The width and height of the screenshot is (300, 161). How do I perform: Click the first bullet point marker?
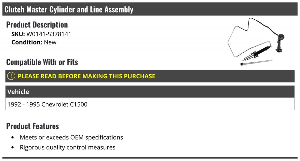13,138
